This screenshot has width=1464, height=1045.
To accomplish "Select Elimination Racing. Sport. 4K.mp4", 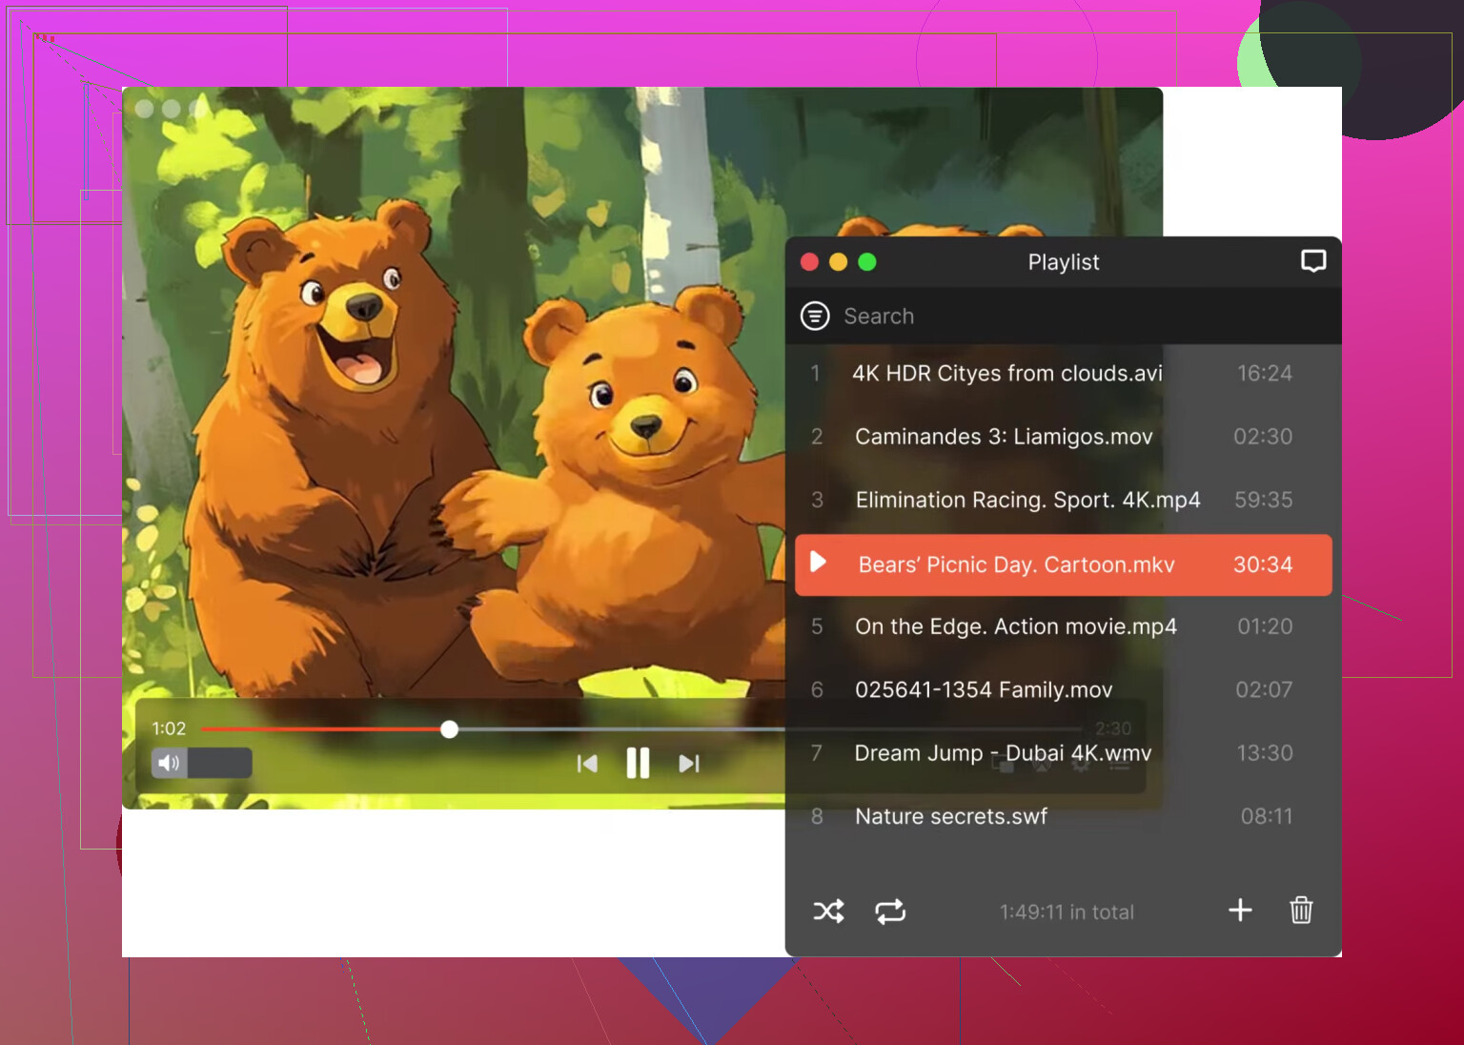I will click(1027, 500).
